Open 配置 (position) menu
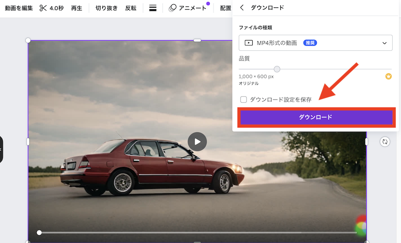Image resolution: width=401 pixels, height=243 pixels. tap(225, 8)
